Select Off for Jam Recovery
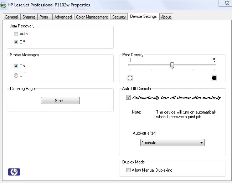 16,42
